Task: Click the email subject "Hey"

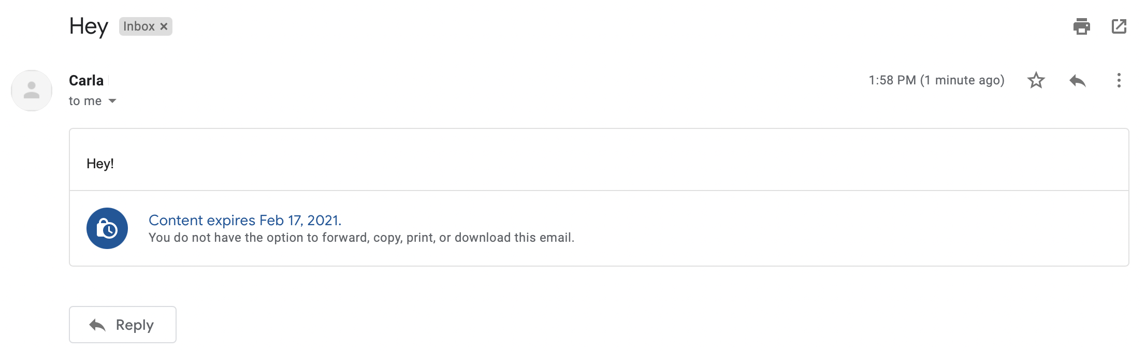Action: click(x=89, y=26)
